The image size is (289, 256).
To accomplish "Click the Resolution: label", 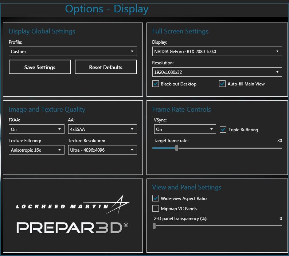I will [163, 63].
